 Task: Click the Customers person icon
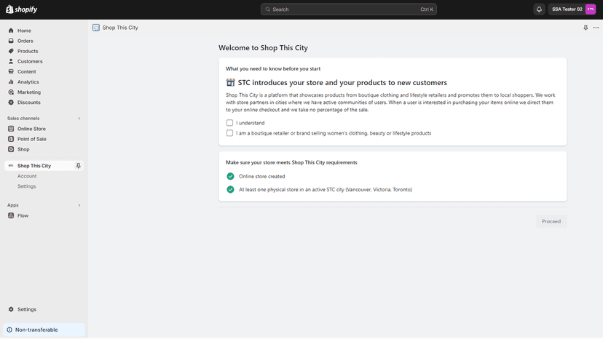11,61
